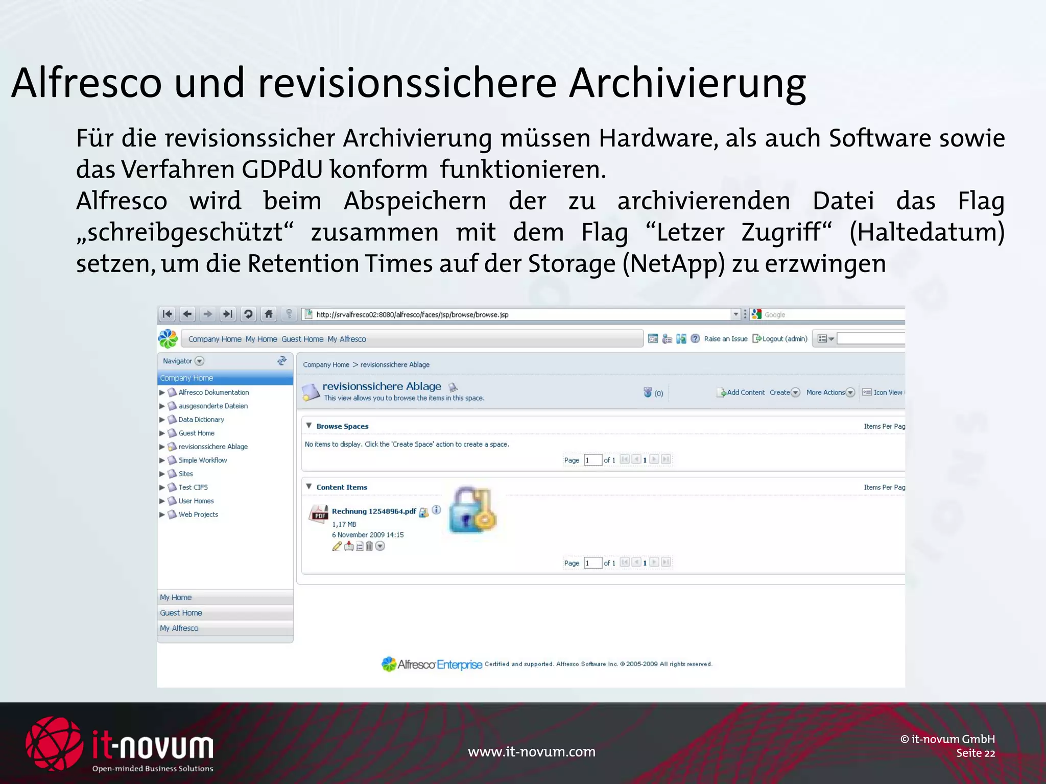Click the toggle shelf icon next to the help icon
The width and height of the screenshot is (1046, 784).
pyautogui.click(x=681, y=339)
